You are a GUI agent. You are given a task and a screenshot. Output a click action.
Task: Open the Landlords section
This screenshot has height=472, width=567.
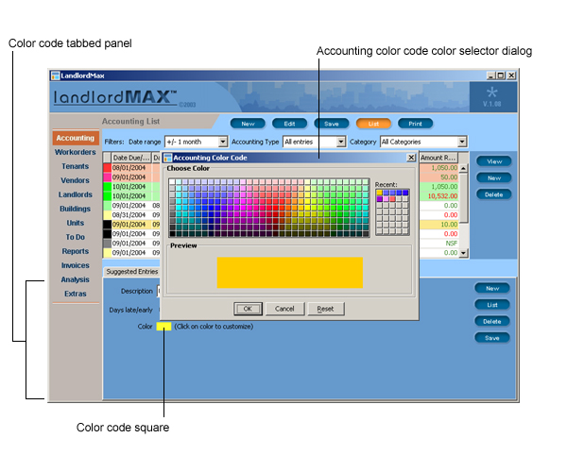point(76,194)
